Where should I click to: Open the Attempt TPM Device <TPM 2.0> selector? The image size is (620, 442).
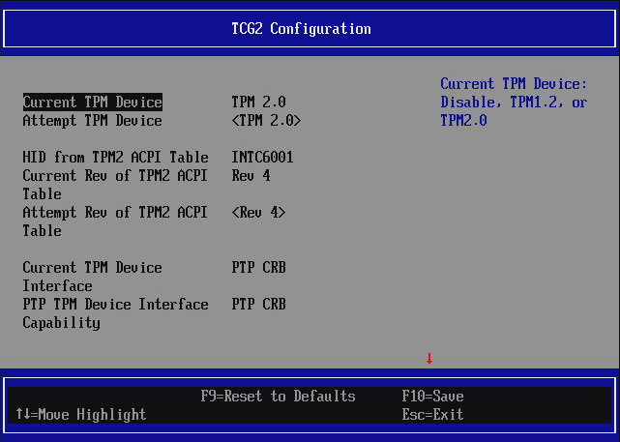click(x=266, y=120)
